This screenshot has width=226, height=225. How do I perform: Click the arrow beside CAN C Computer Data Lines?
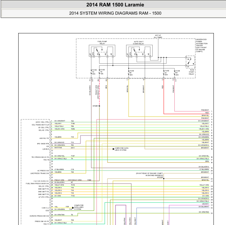point(73,208)
